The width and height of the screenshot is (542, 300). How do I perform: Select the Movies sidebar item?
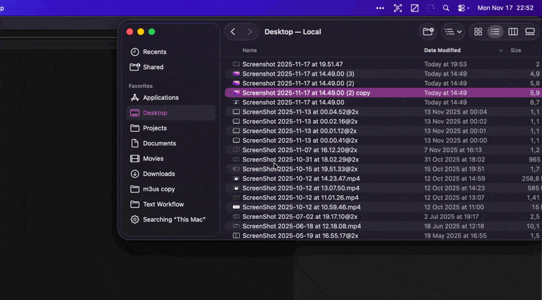click(x=153, y=159)
